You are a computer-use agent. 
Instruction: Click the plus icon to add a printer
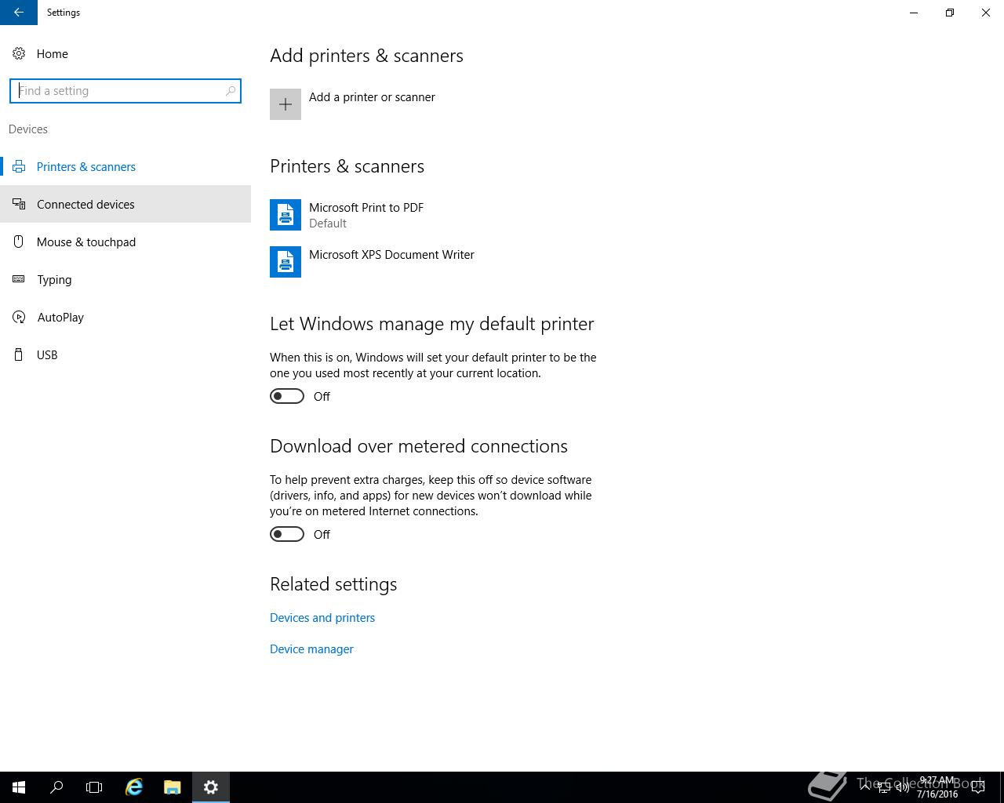[x=286, y=104]
